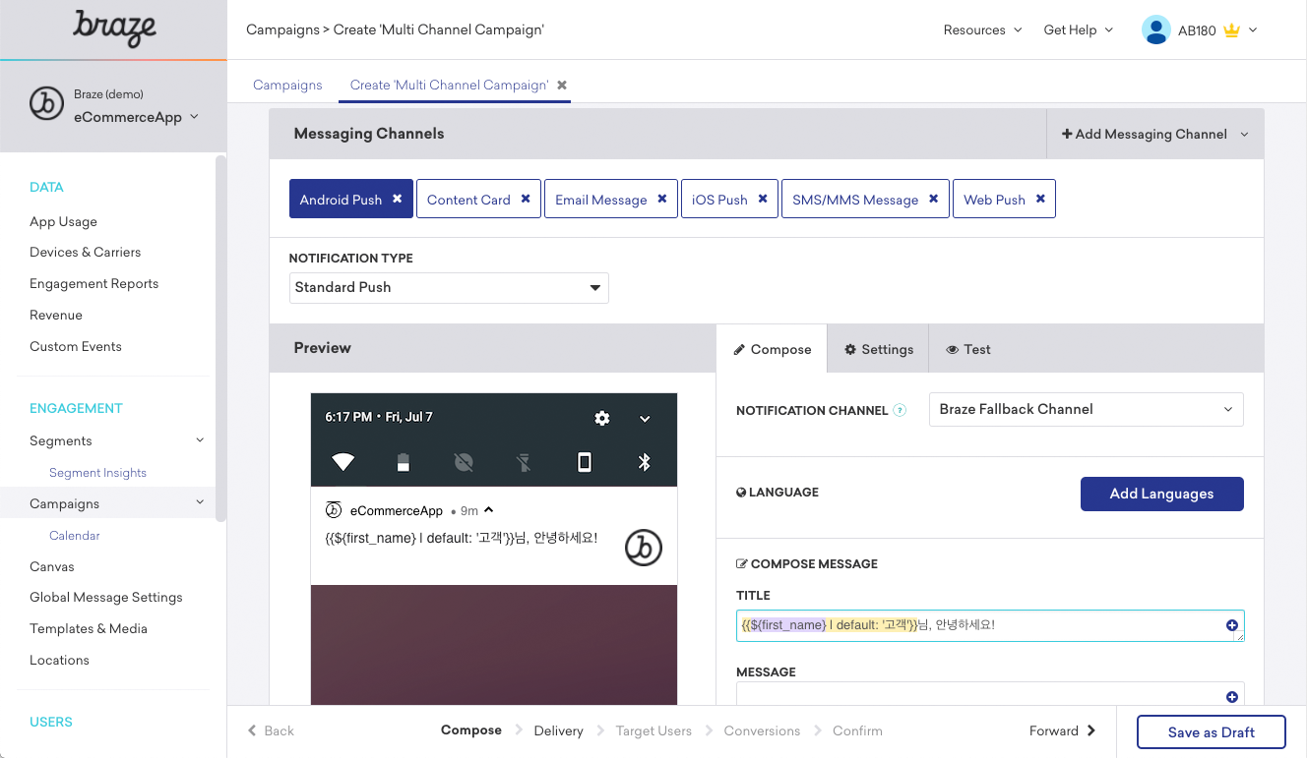Open the Notification Channel help icon
Image resolution: width=1307 pixels, height=758 pixels.
click(x=900, y=410)
